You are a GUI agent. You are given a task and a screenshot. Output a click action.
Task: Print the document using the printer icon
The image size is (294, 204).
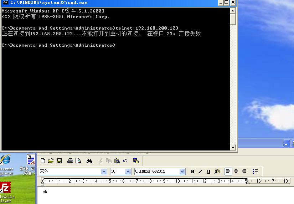(70, 161)
